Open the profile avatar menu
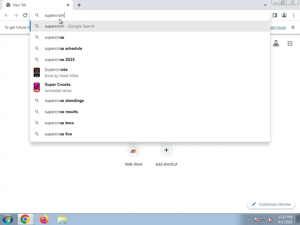 [284, 15]
